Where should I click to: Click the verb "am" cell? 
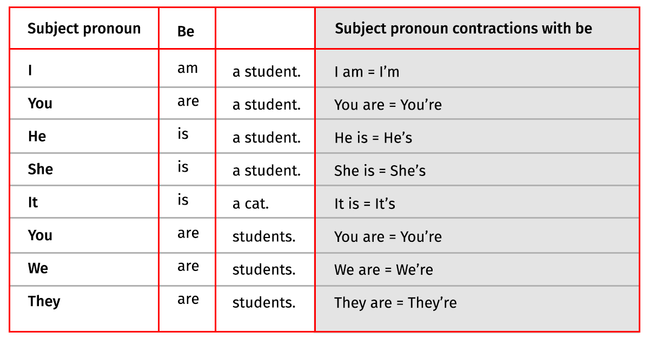[x=188, y=69]
